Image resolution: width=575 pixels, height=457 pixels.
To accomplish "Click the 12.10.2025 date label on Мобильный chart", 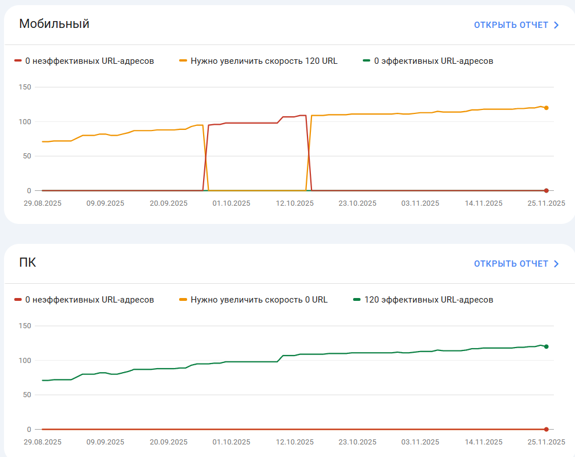I will click(295, 203).
